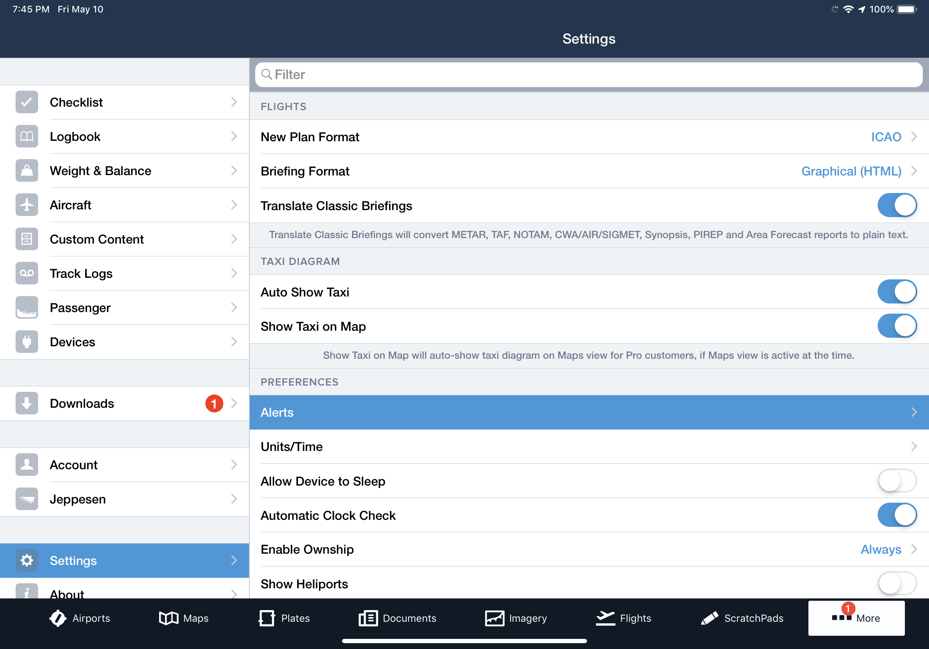This screenshot has width=929, height=649.
Task: Tap the Jeppesen logo icon
Action: pyautogui.click(x=27, y=499)
